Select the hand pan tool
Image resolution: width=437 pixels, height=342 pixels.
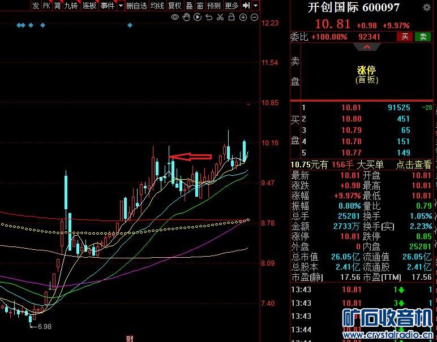(x=186, y=18)
